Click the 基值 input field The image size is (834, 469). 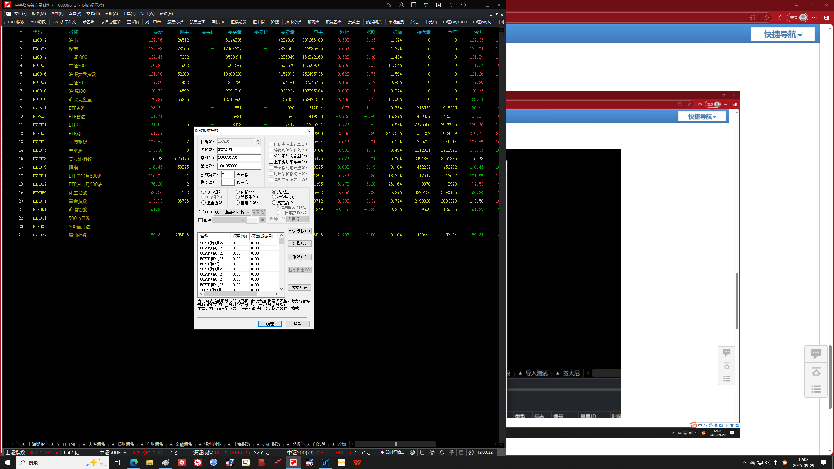pyautogui.click(x=239, y=166)
